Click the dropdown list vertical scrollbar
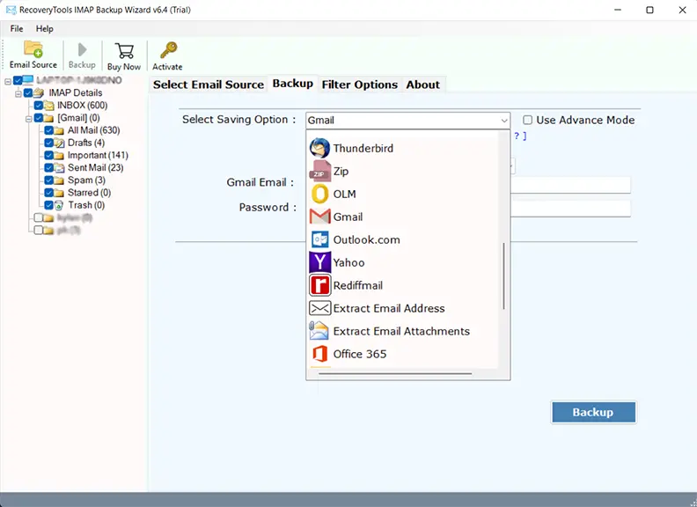 point(504,276)
